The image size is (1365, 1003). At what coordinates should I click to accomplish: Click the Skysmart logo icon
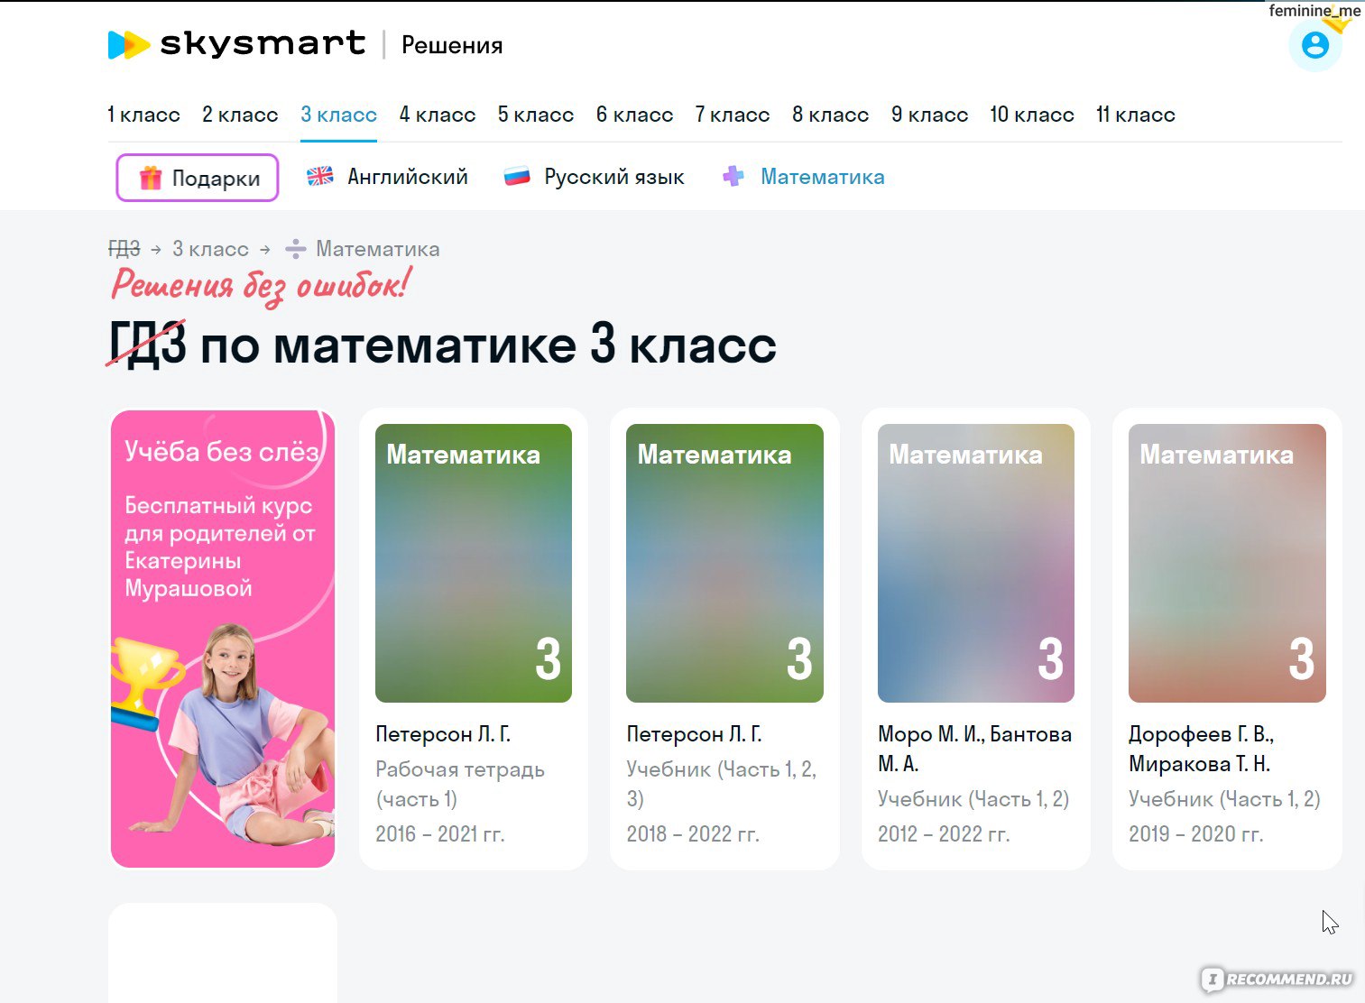coord(129,44)
